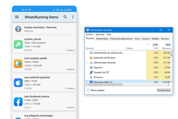Image resolution: width=178 pixels, height=119 pixels.
Task: Tap the Bluetooth icon in phone status bar
Action: 54,10
